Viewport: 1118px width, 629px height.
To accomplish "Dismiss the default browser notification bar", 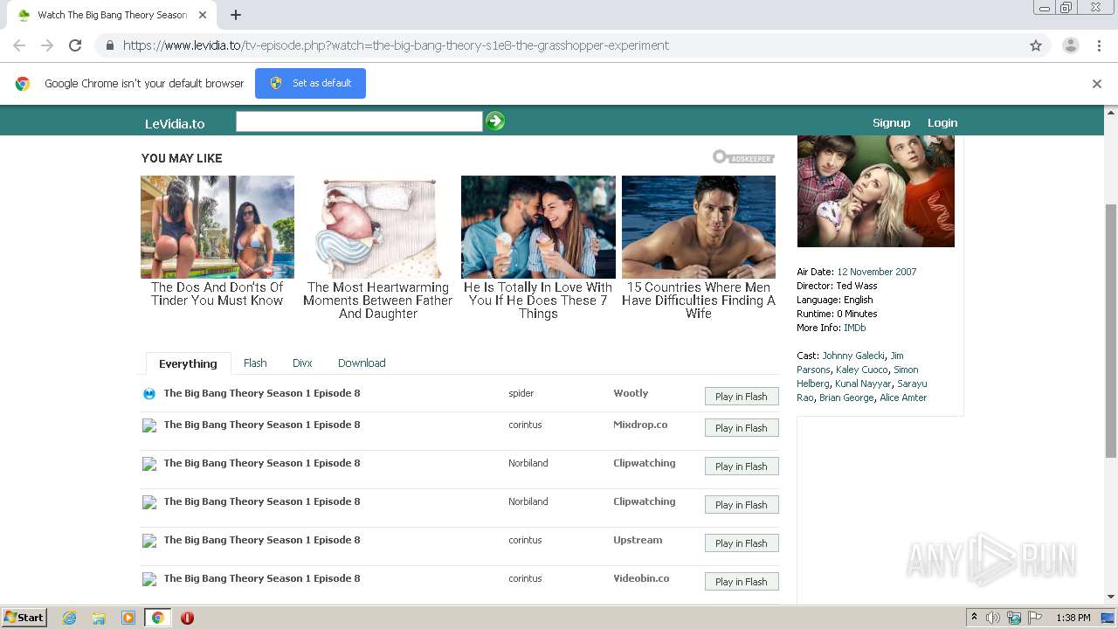I will [1096, 84].
